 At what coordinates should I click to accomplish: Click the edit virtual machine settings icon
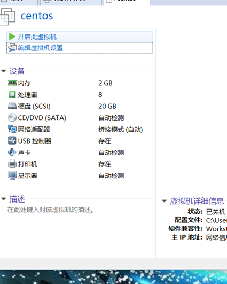coord(12,48)
